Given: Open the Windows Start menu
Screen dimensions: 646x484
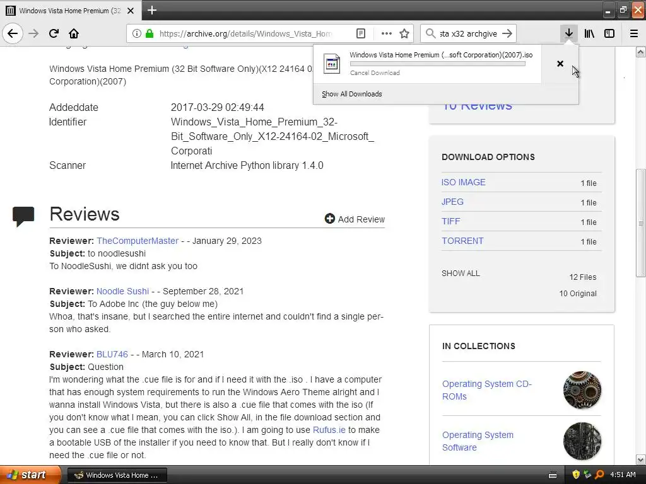Looking at the screenshot, I should point(30,475).
